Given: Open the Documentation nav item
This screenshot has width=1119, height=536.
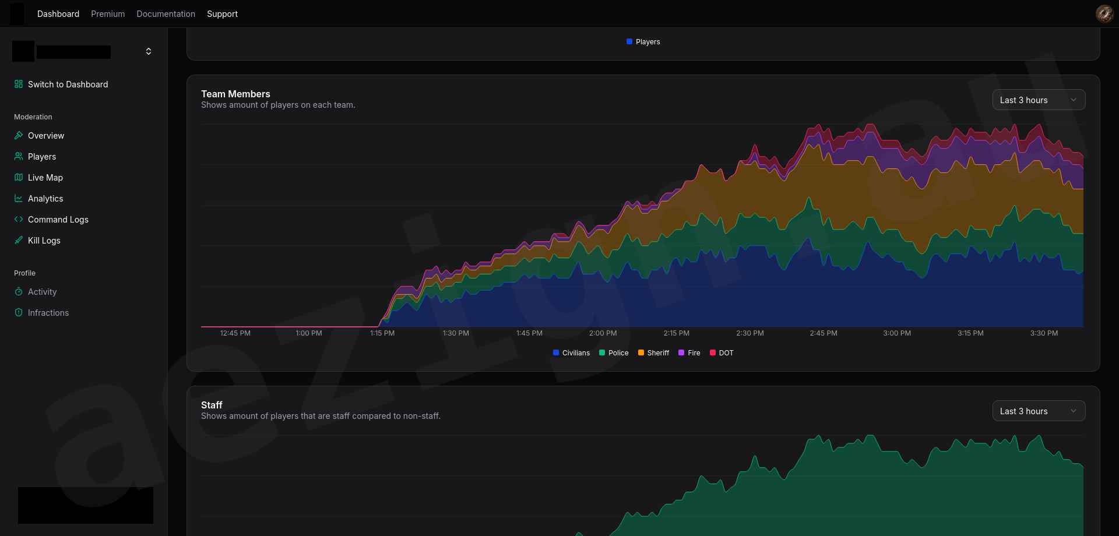Looking at the screenshot, I should (x=166, y=14).
